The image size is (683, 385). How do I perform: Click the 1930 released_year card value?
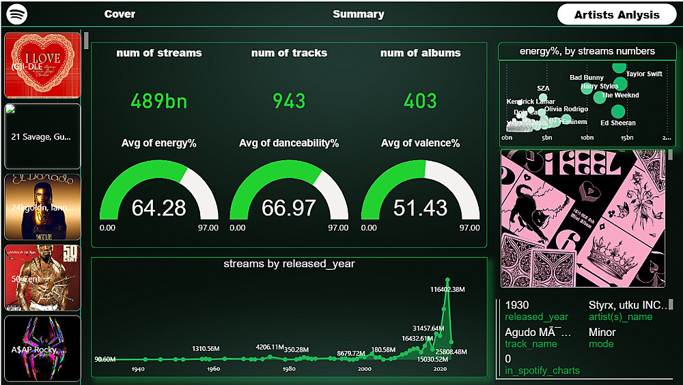tap(516, 305)
